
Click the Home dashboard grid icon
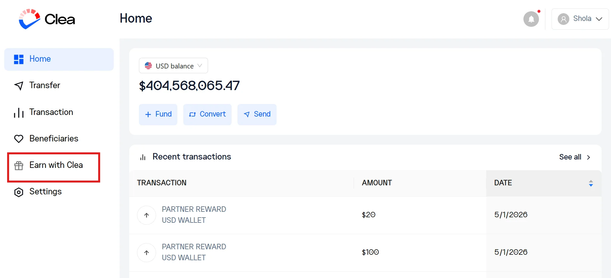19,59
